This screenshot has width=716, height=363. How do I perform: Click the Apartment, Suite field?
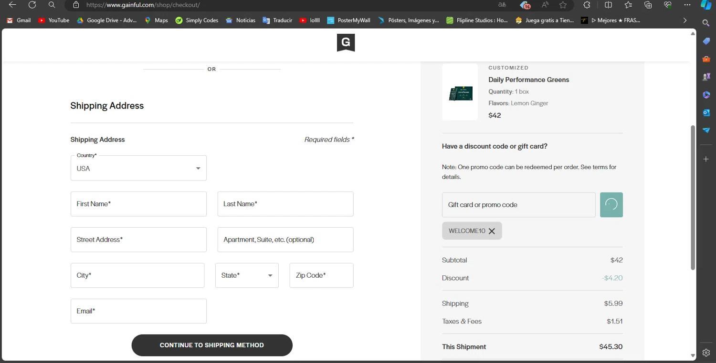click(285, 240)
